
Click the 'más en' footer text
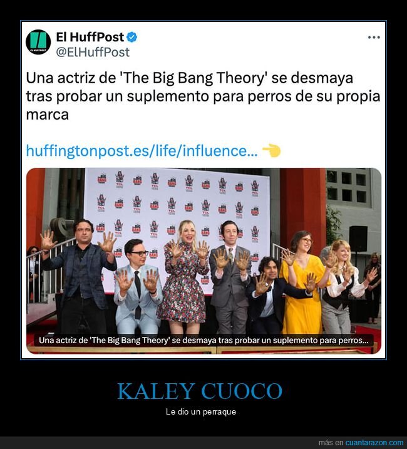coord(331,442)
